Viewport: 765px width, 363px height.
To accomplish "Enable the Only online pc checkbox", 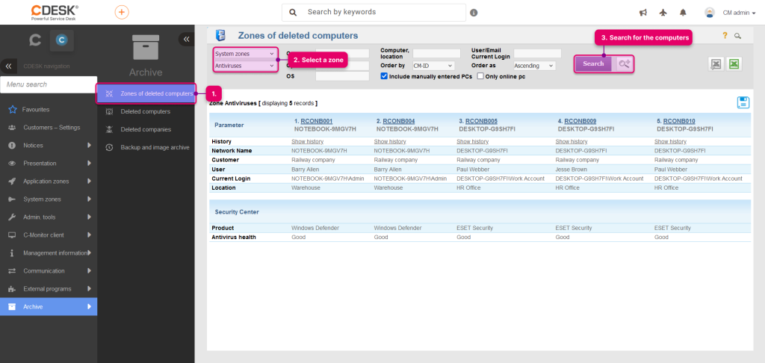I will point(480,76).
